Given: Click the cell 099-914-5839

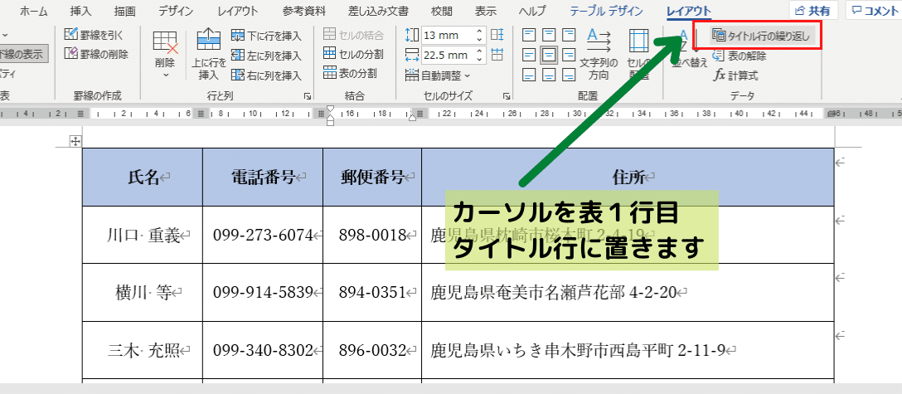Looking at the screenshot, I should (263, 292).
